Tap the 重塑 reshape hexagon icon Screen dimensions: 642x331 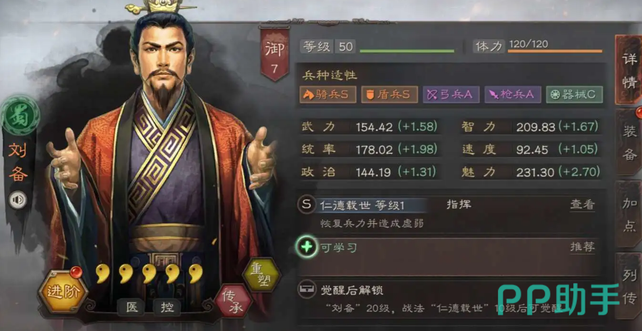point(261,274)
